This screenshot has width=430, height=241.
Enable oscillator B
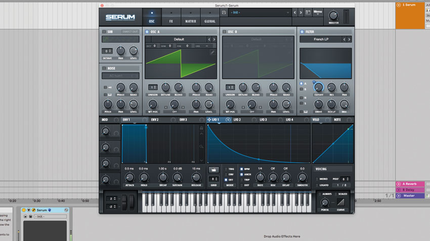pyautogui.click(x=224, y=32)
